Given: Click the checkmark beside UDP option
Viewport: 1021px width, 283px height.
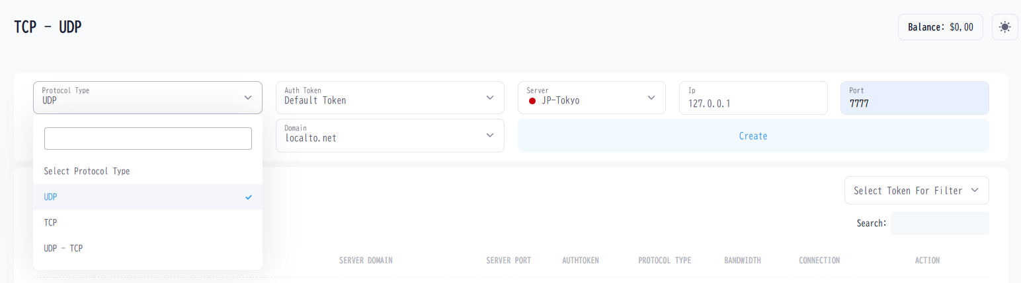Looking at the screenshot, I should 249,197.
